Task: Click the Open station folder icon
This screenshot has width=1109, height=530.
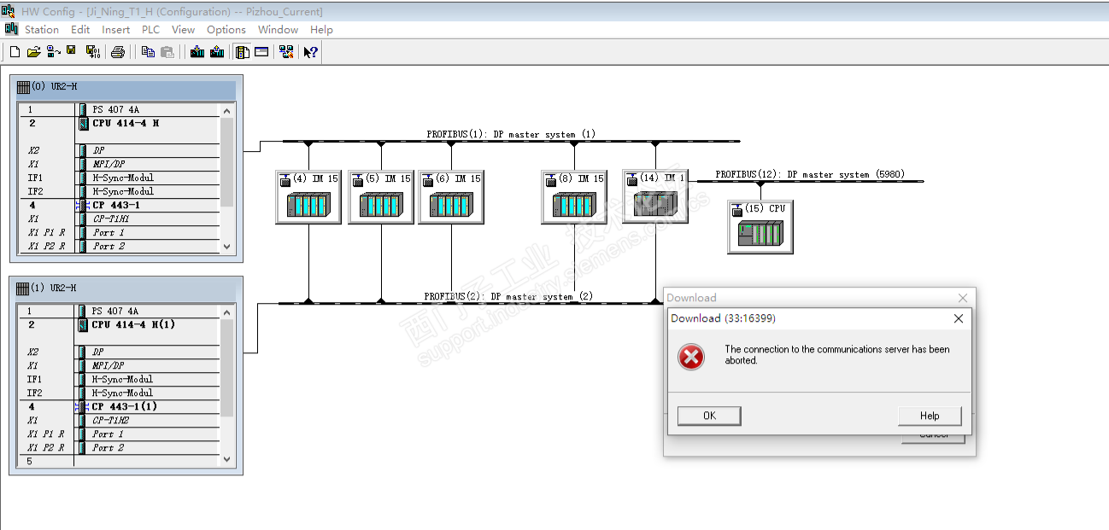Action: (x=34, y=52)
